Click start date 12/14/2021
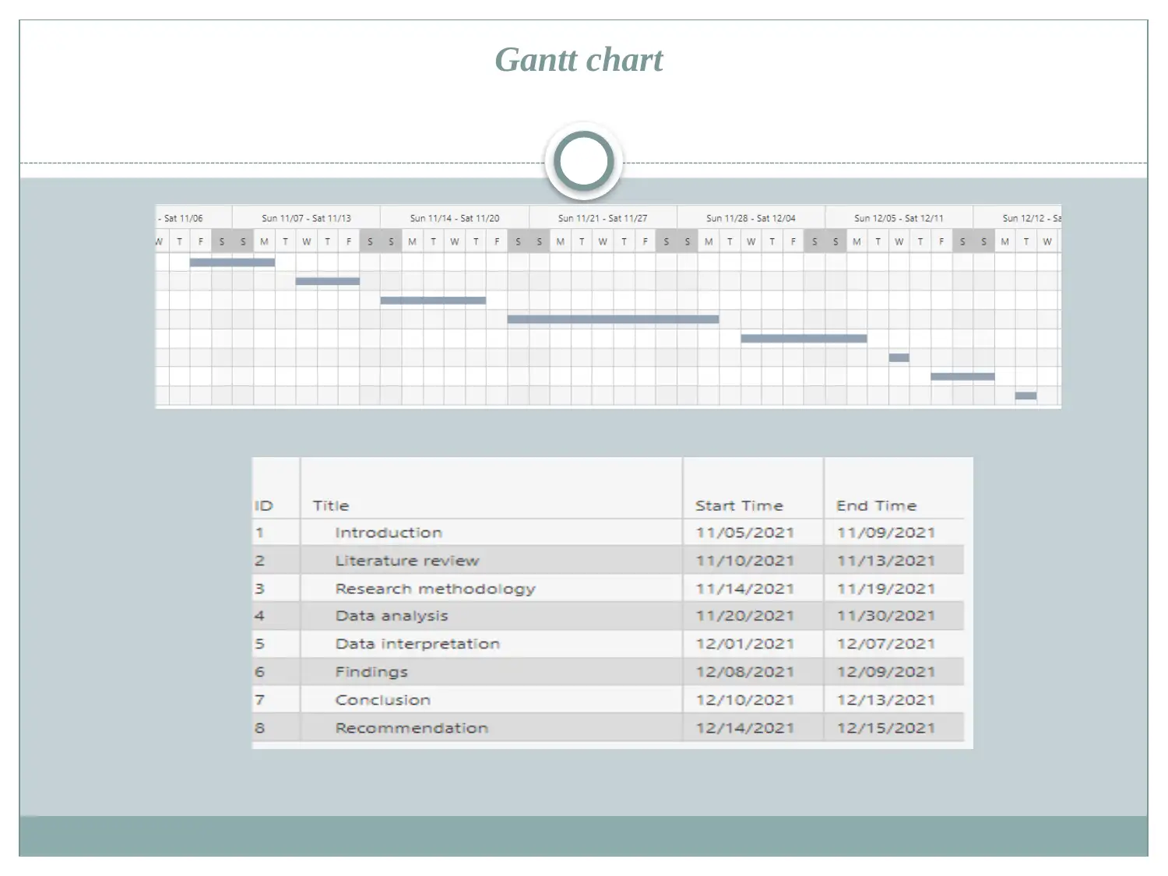The width and height of the screenshot is (1168, 876). point(745,728)
